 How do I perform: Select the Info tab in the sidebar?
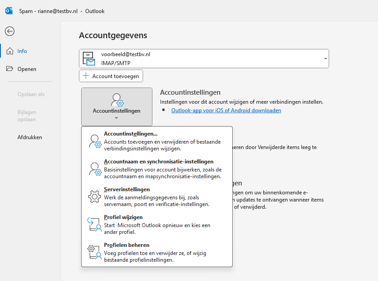(22, 51)
